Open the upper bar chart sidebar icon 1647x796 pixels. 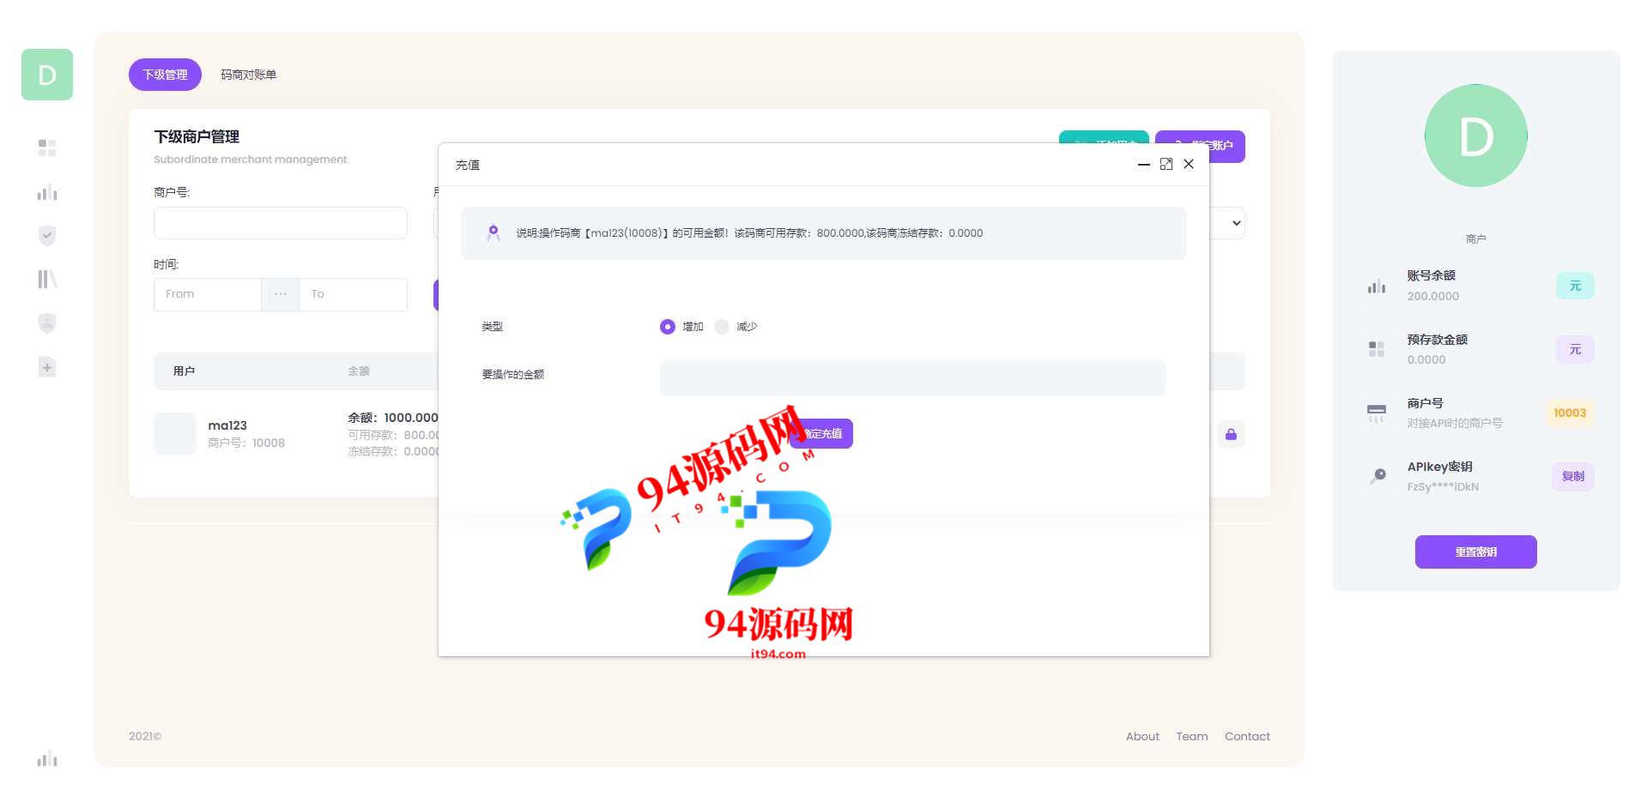tap(47, 192)
